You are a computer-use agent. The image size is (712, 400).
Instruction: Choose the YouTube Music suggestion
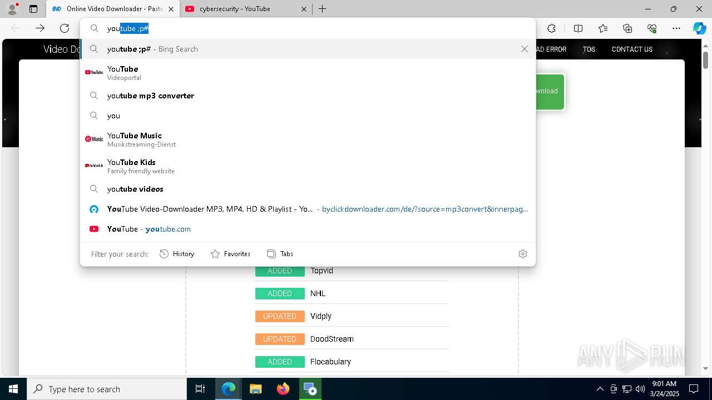pos(308,139)
